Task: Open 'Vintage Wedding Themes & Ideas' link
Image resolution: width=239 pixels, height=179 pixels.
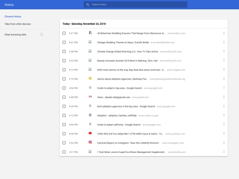Action: (x=123, y=42)
